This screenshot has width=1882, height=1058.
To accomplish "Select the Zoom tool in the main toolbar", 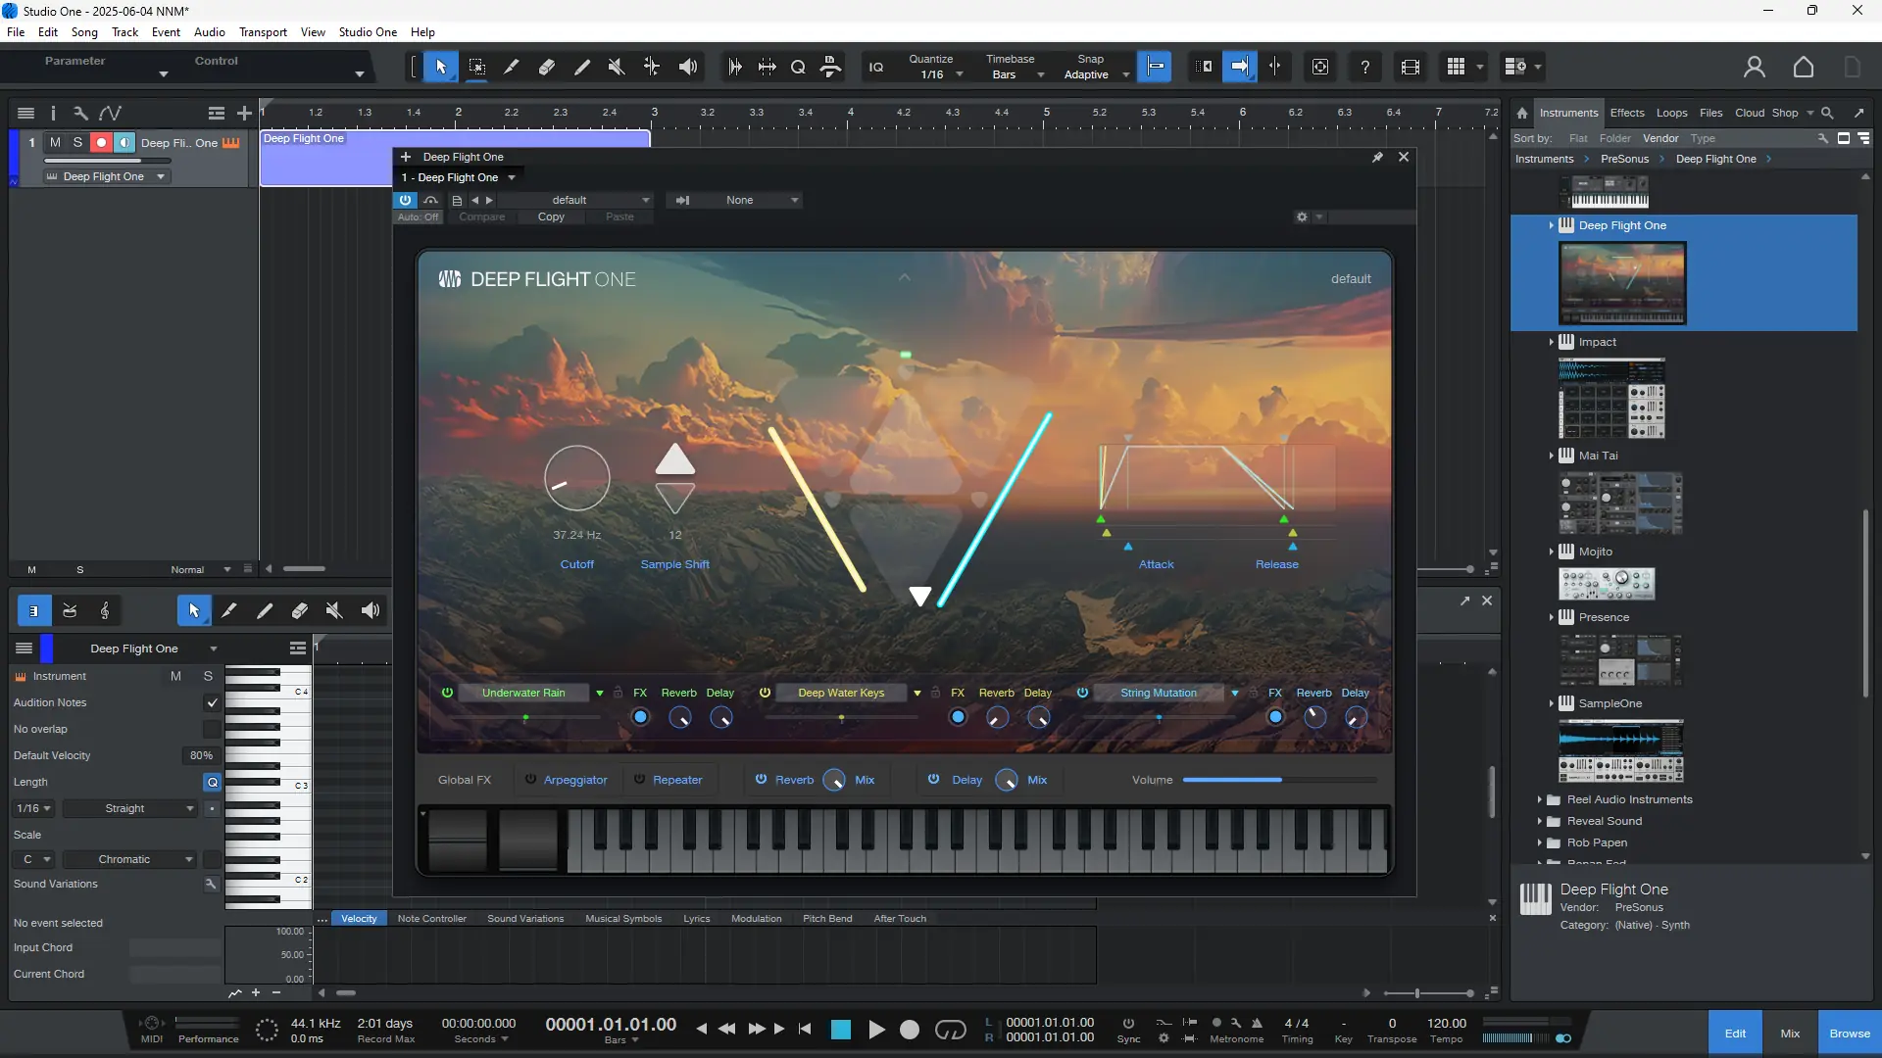I will (799, 66).
